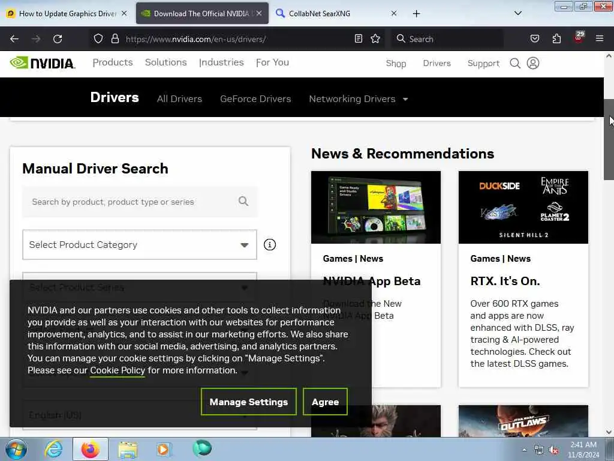Viewport: 614px width, 461px height.
Task: View site security via the padlock icon
Action: (115, 39)
